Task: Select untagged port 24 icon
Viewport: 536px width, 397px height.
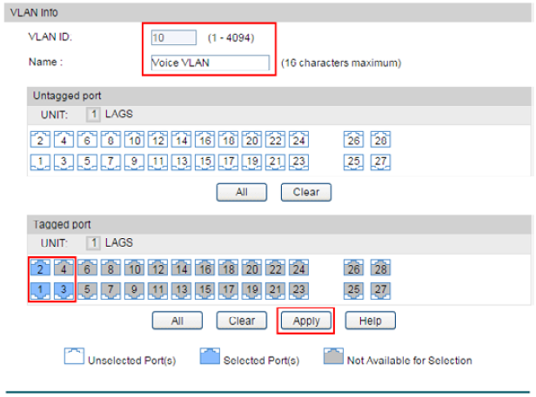Action: (x=298, y=139)
